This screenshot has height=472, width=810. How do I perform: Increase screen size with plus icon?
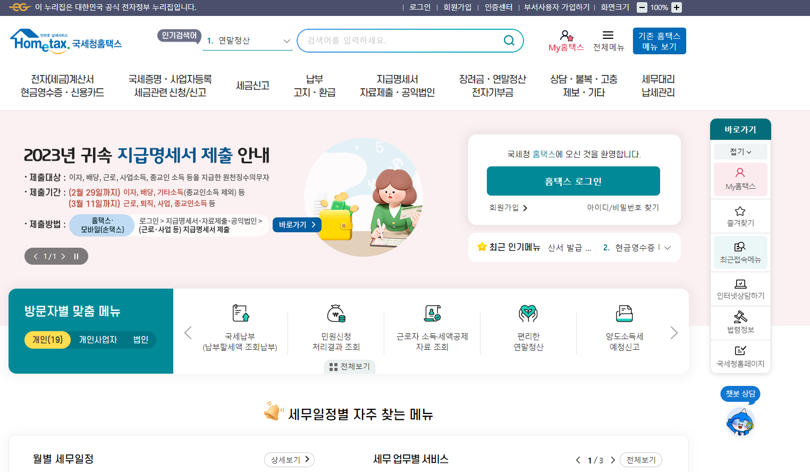pyautogui.click(x=677, y=7)
